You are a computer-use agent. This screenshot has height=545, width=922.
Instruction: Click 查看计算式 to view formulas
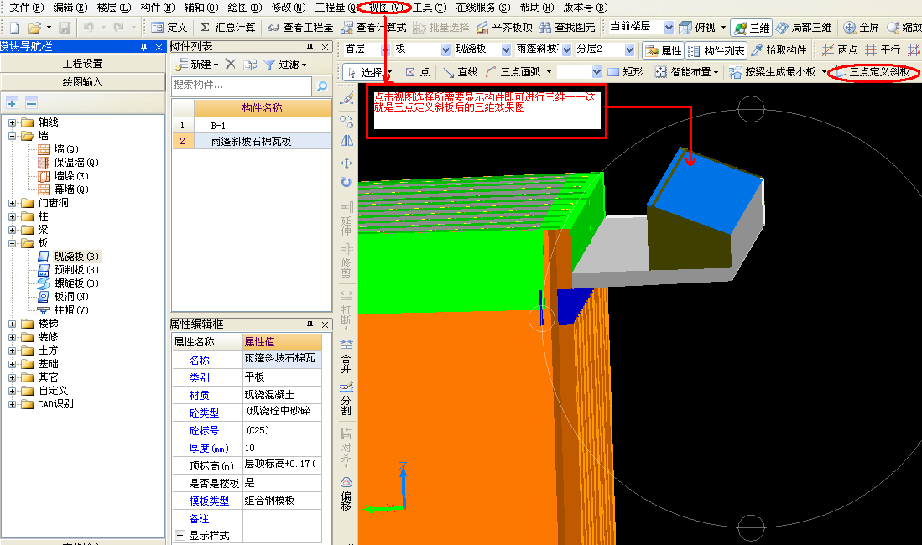373,28
